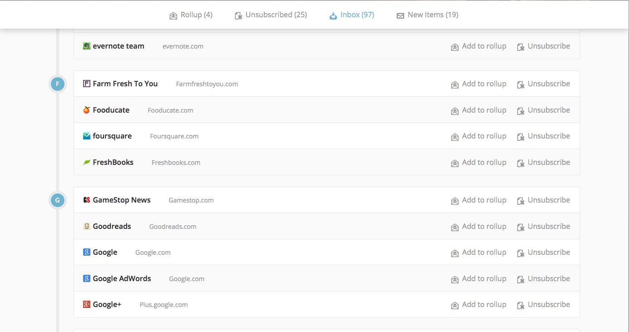Unsubscribe from GameStop News

pos(544,200)
